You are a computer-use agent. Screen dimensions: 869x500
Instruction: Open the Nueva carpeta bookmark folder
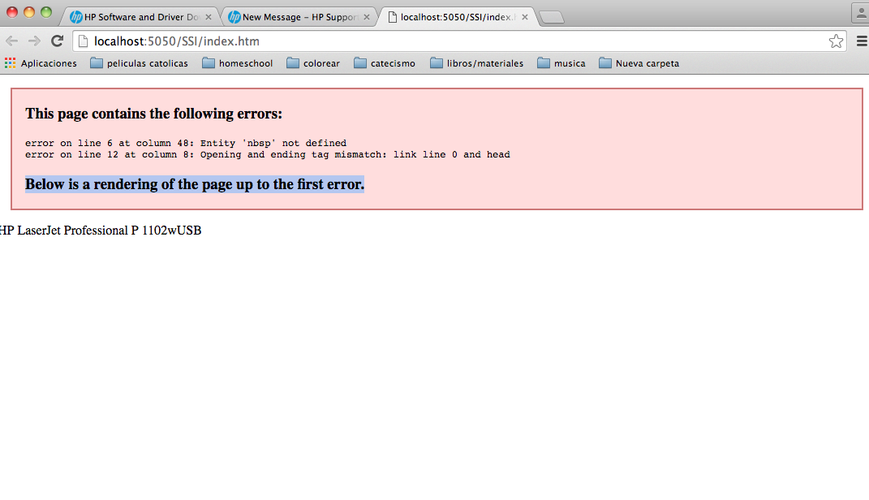tap(639, 63)
